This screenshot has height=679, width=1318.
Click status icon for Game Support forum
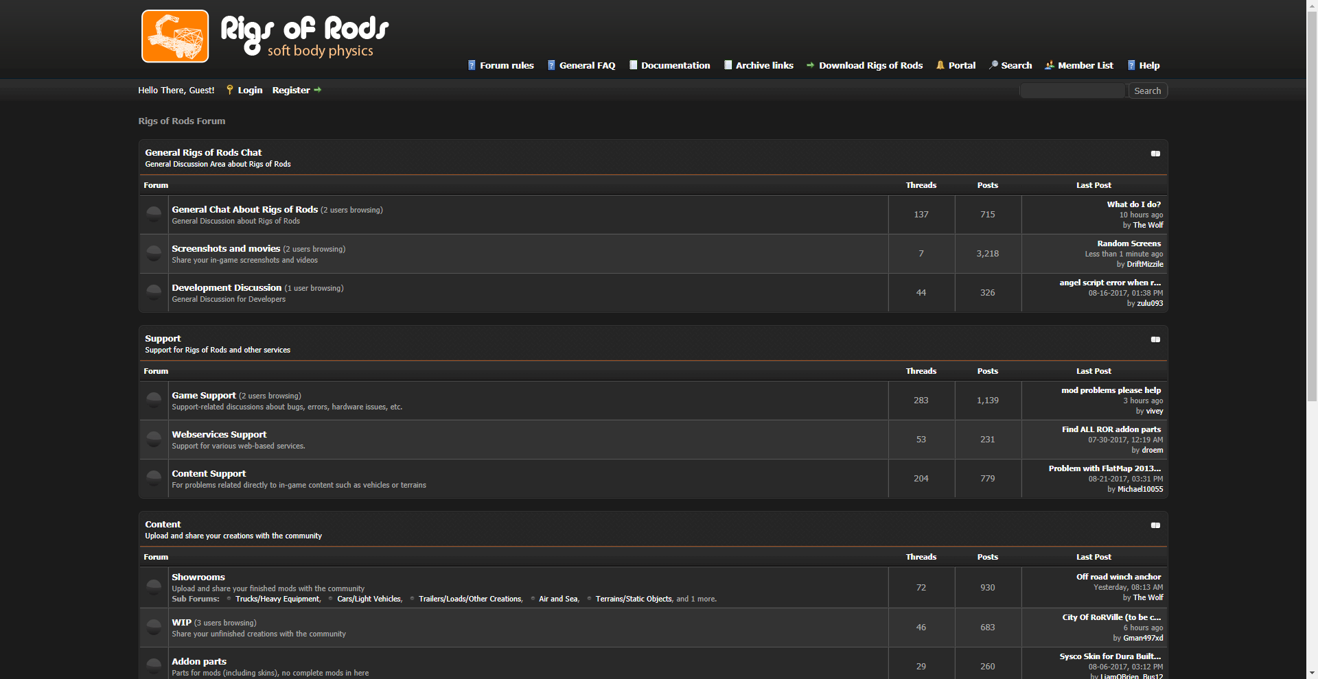[x=154, y=400]
